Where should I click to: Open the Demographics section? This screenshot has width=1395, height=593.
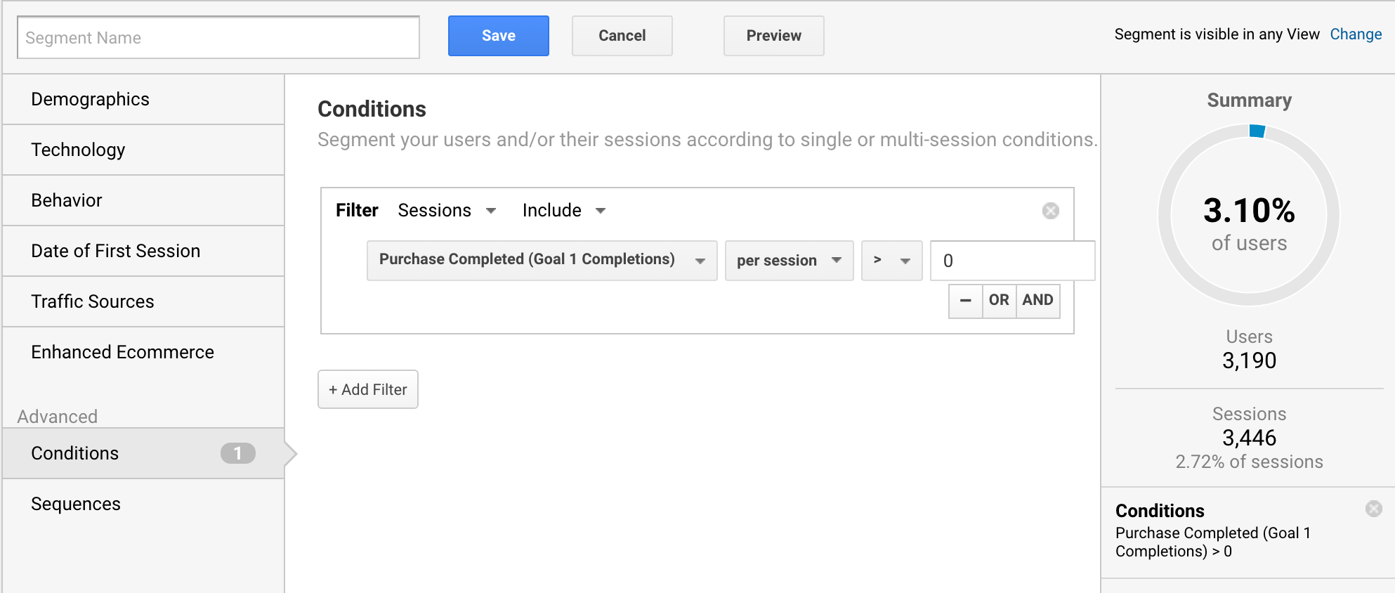[x=143, y=99]
